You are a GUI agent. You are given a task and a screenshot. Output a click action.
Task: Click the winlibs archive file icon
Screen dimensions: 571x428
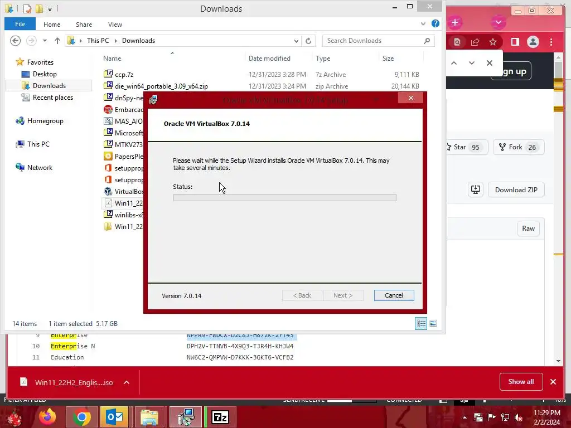coord(108,215)
